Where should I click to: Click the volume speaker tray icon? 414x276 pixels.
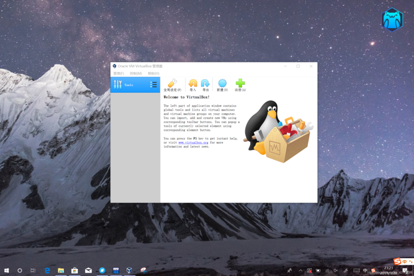(336, 270)
